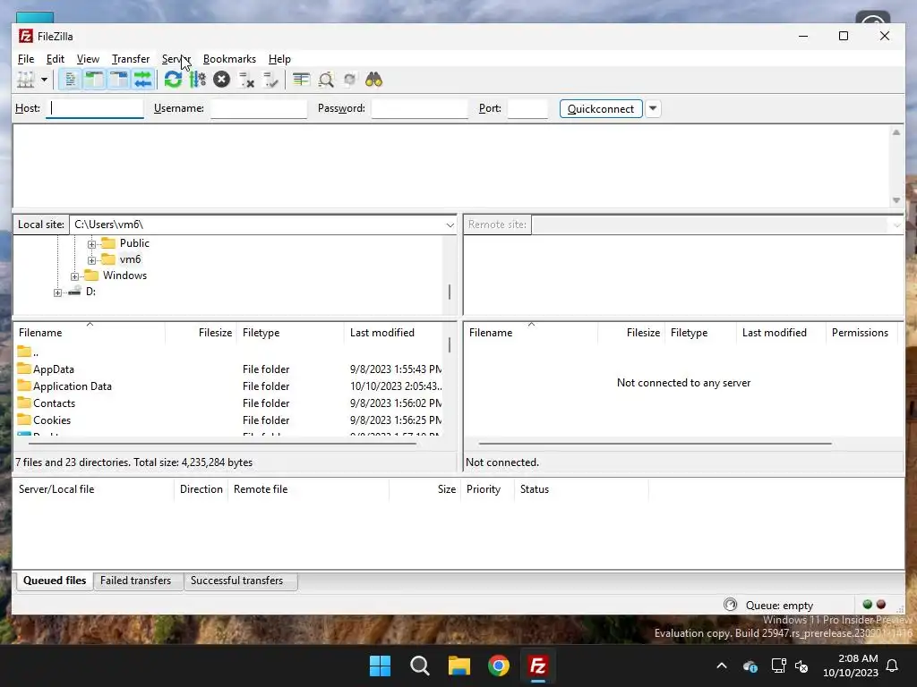917x687 pixels.
Task: Open Google Chrome from taskbar
Action: pyautogui.click(x=499, y=666)
